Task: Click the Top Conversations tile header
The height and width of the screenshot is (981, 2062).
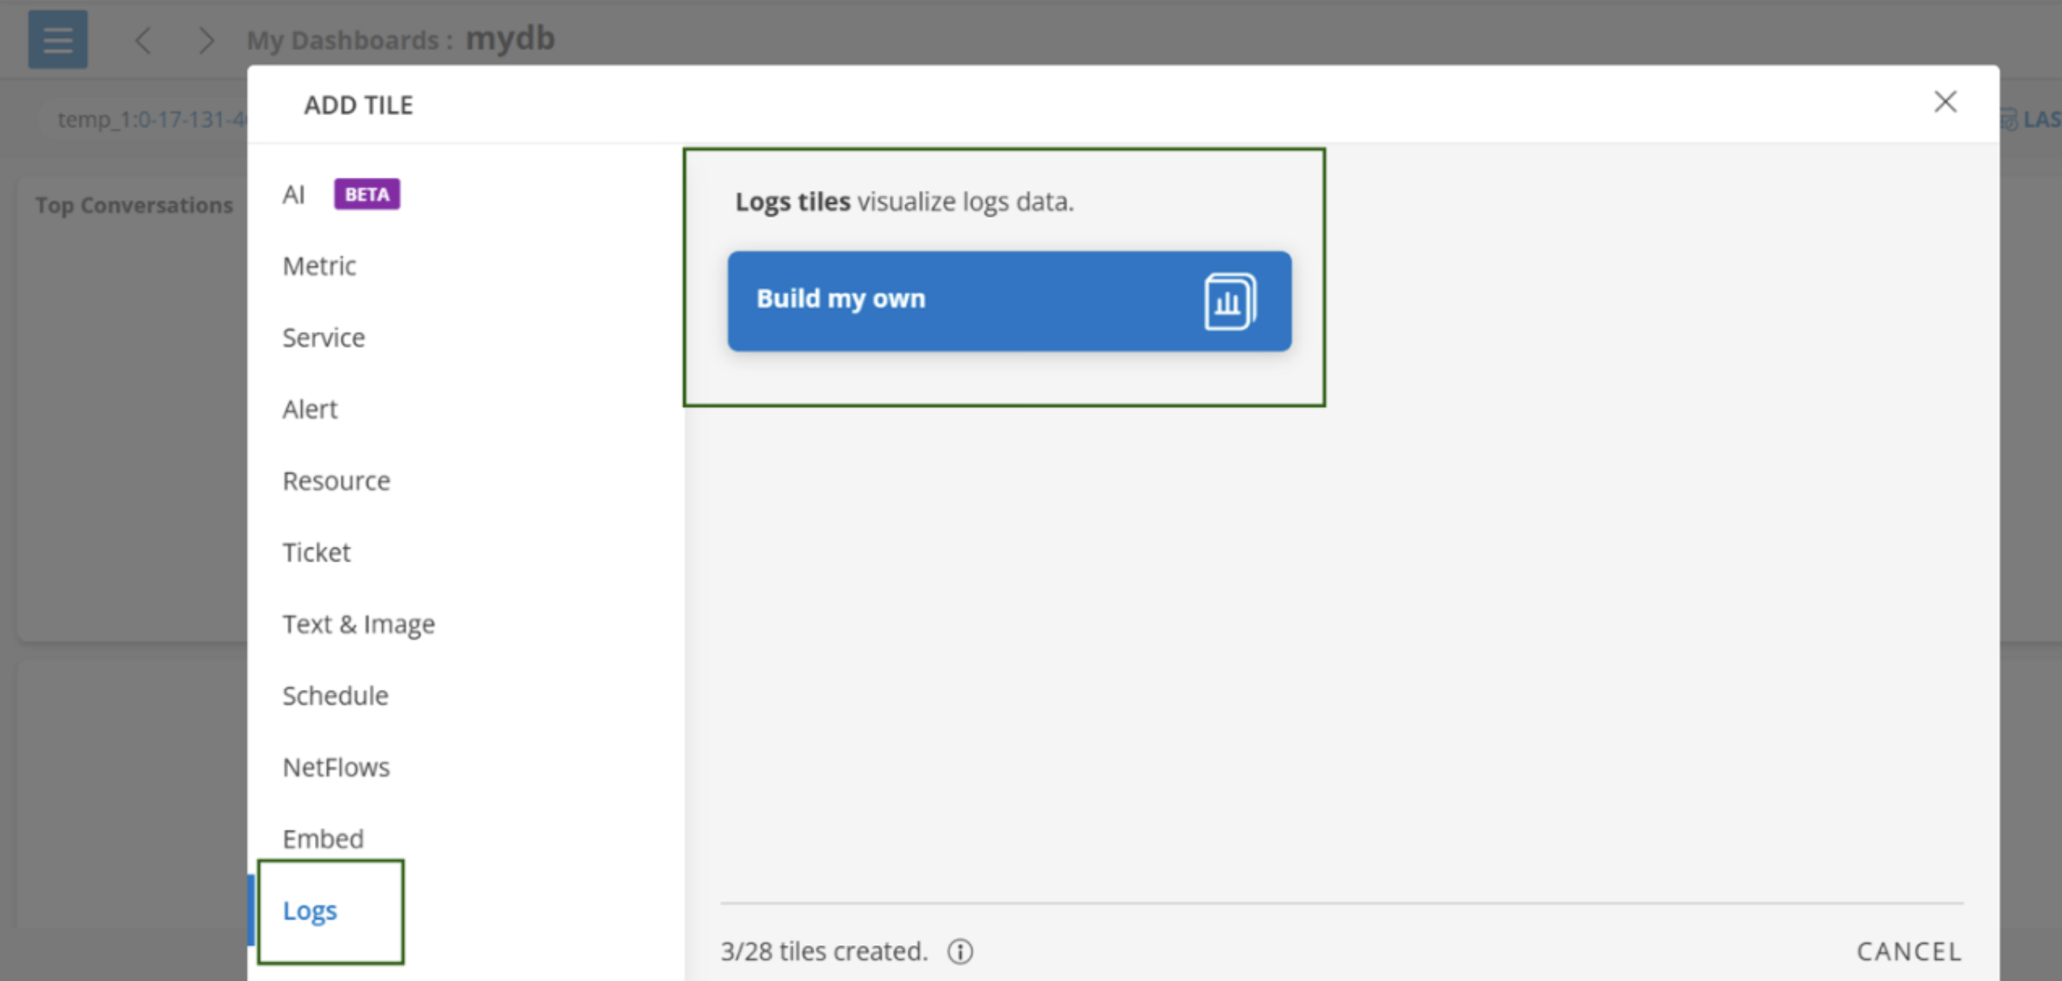Action: point(134,206)
